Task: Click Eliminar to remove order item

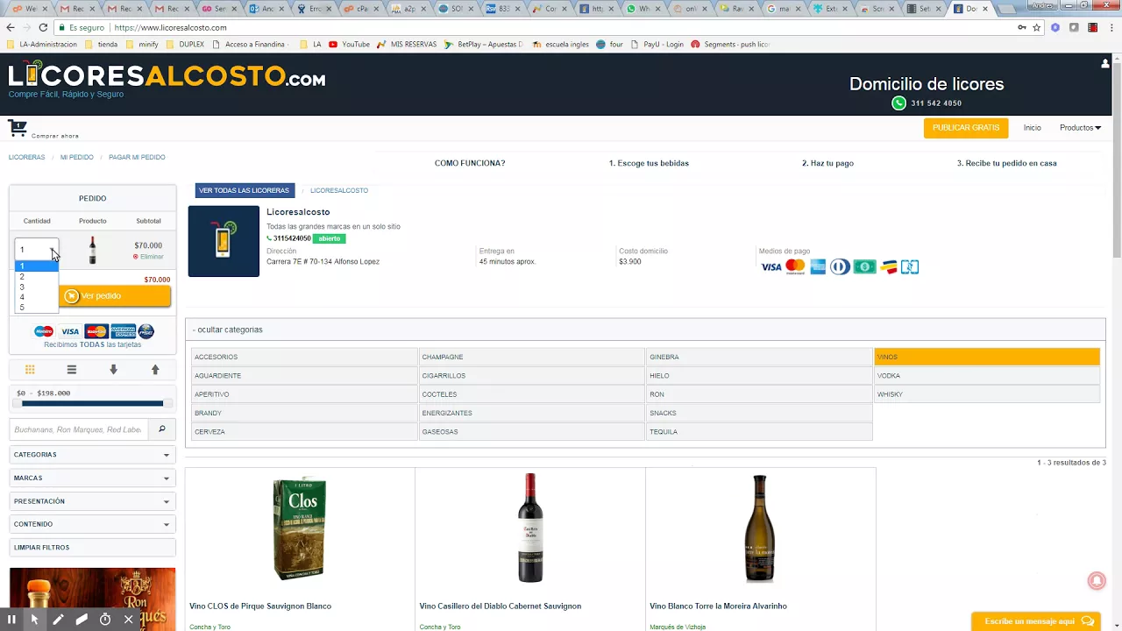Action: coord(148,257)
